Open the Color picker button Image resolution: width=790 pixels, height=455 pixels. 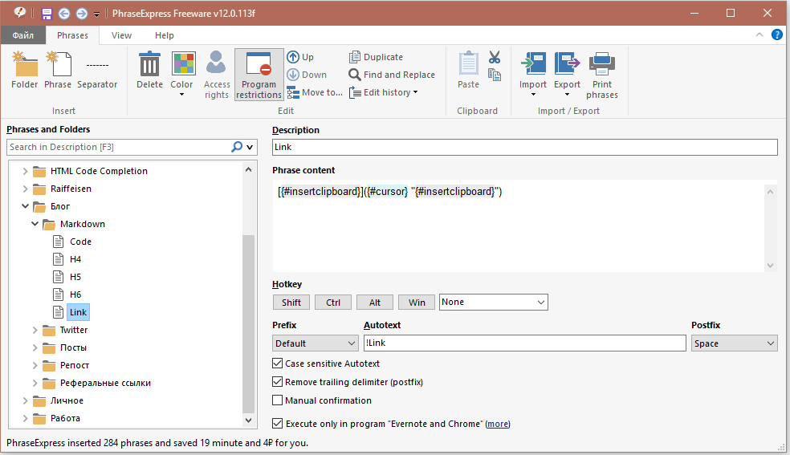[182, 73]
